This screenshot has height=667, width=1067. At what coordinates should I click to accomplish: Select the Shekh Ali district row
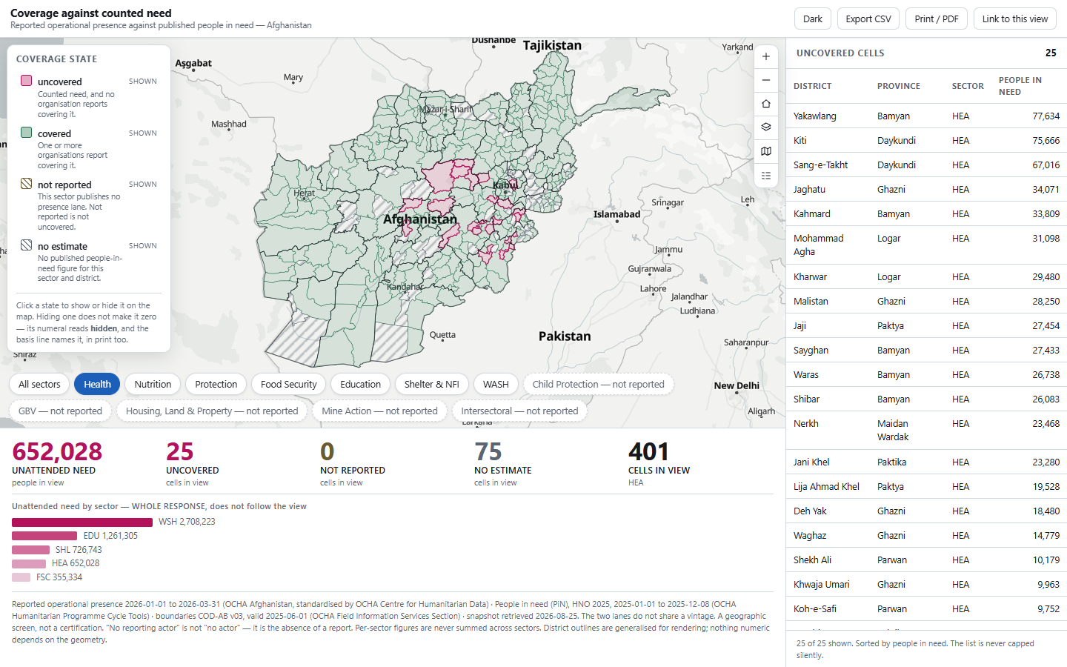click(926, 560)
